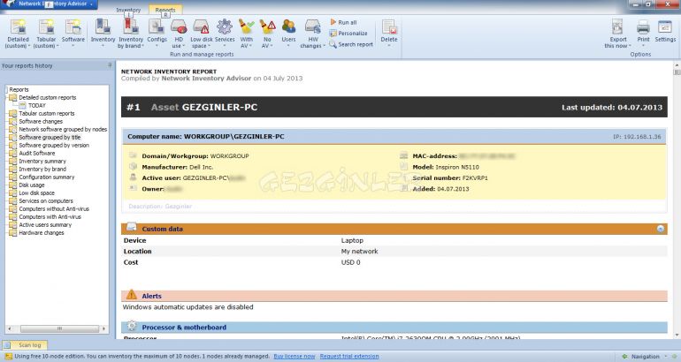The image size is (681, 362).
Task: Select Software grouped by title
Action: [50, 137]
